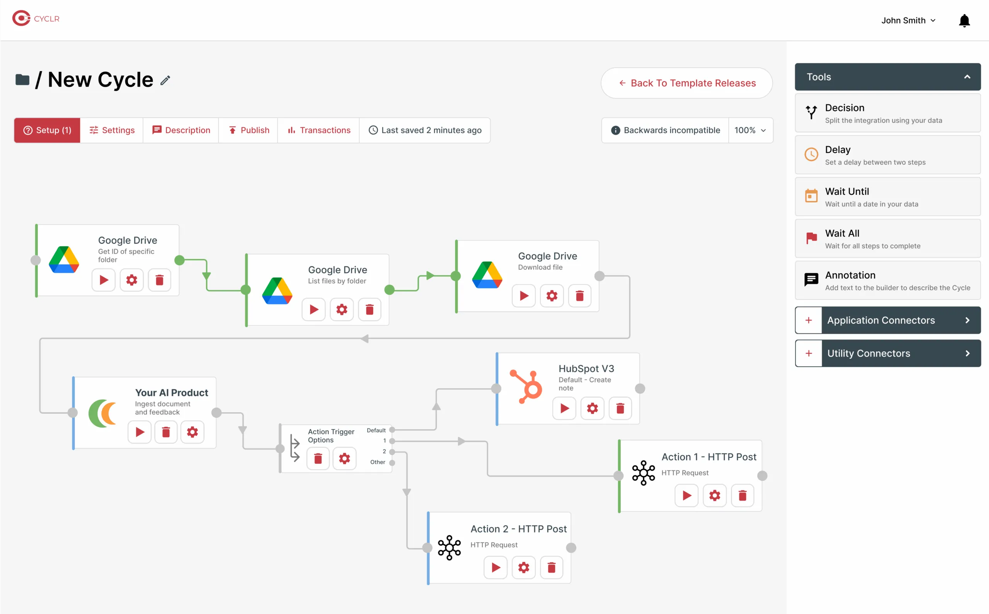Run the Google Drive Get ID step
The height and width of the screenshot is (614, 989).
point(103,280)
